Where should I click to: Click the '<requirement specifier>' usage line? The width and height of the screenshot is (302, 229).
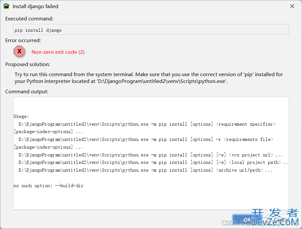click(147, 124)
